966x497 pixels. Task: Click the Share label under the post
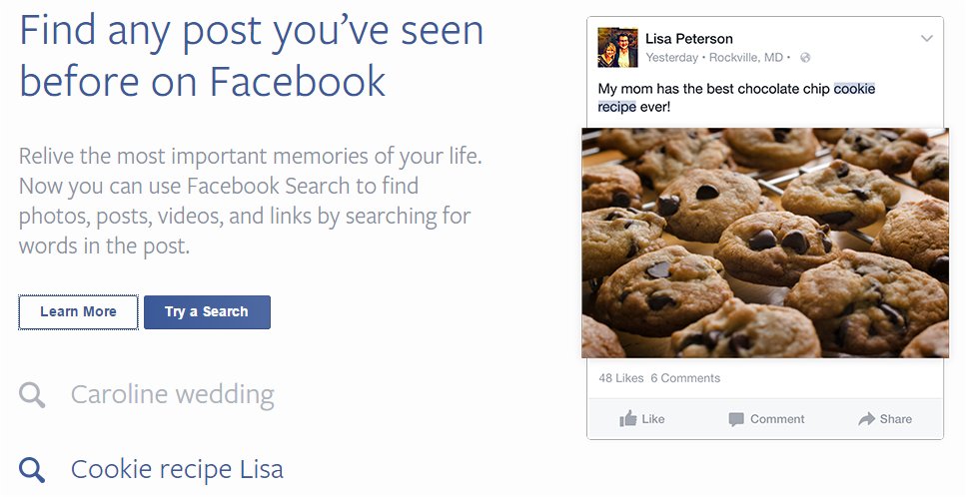coord(896,419)
